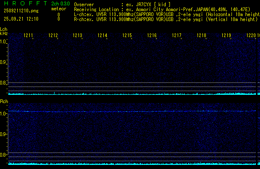Click the 1219 time marker
The image size is (260, 169).
(226, 36)
